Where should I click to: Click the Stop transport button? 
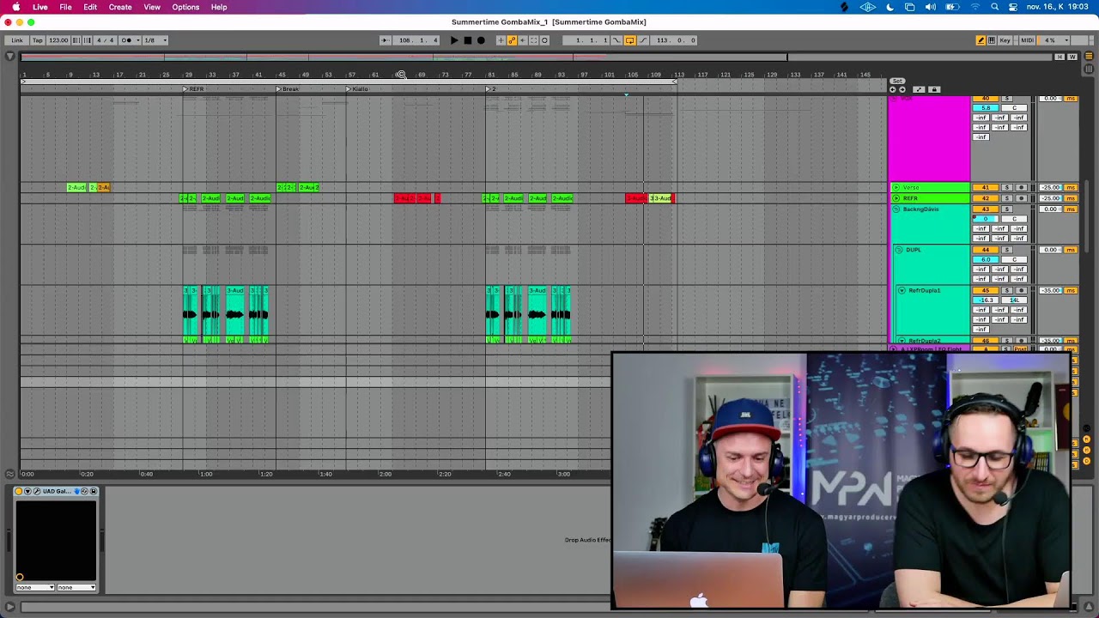(468, 40)
